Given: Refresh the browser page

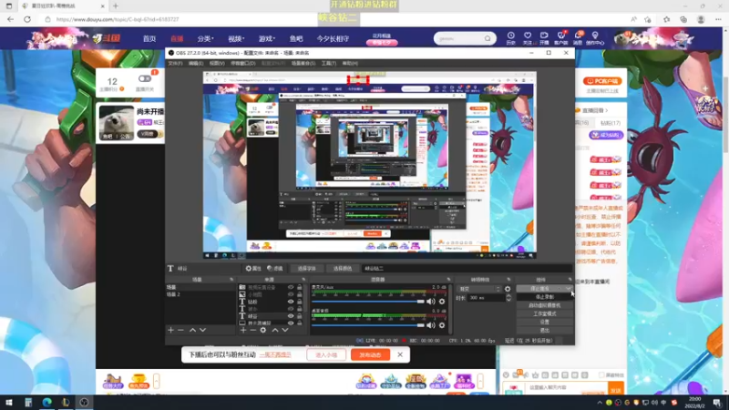Looking at the screenshot, I should [x=27, y=19].
